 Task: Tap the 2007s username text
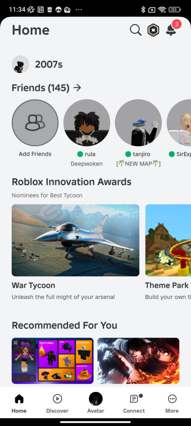49,65
